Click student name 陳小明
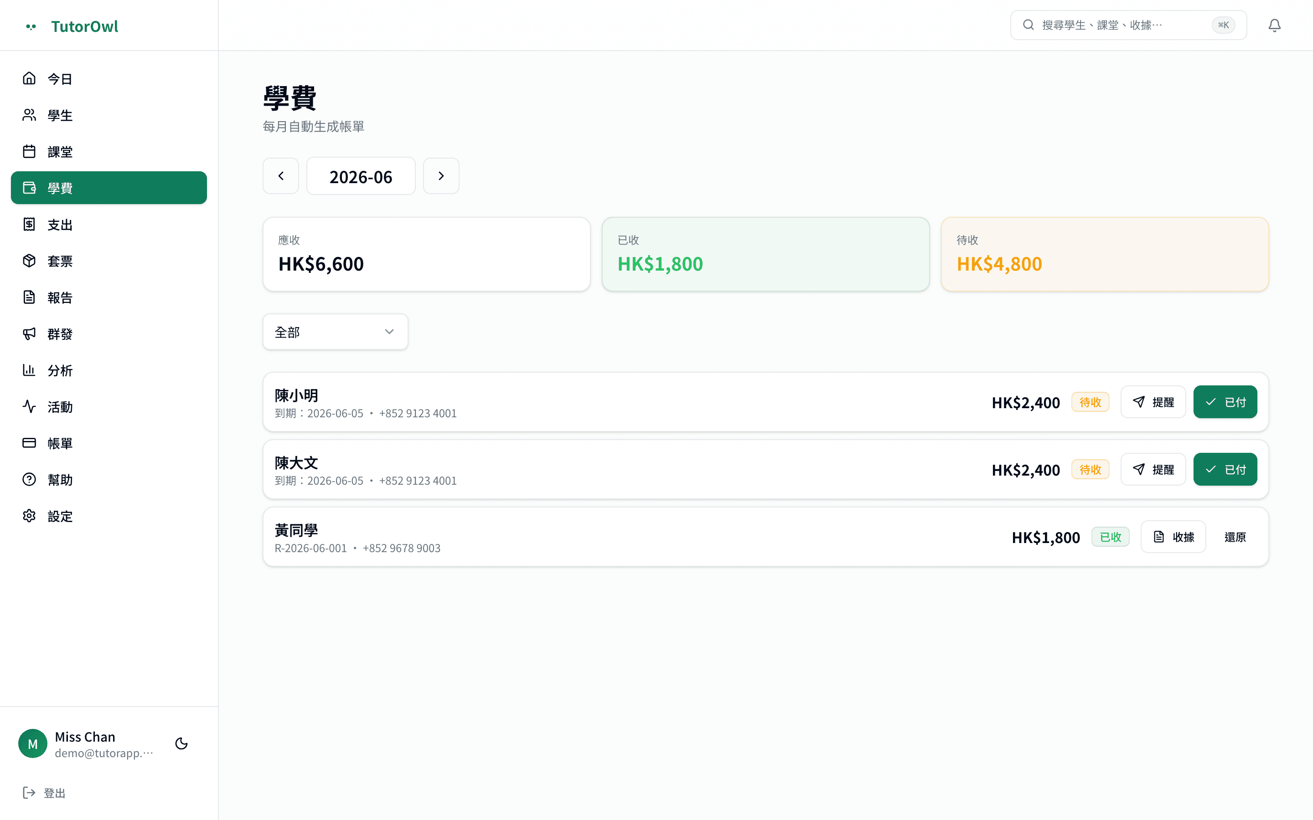Image resolution: width=1313 pixels, height=820 pixels. 296,395
